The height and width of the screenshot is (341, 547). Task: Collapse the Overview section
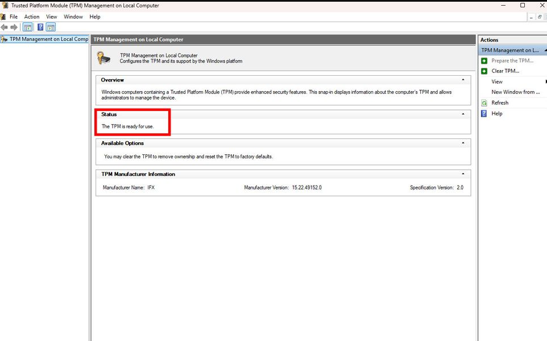pyautogui.click(x=463, y=80)
